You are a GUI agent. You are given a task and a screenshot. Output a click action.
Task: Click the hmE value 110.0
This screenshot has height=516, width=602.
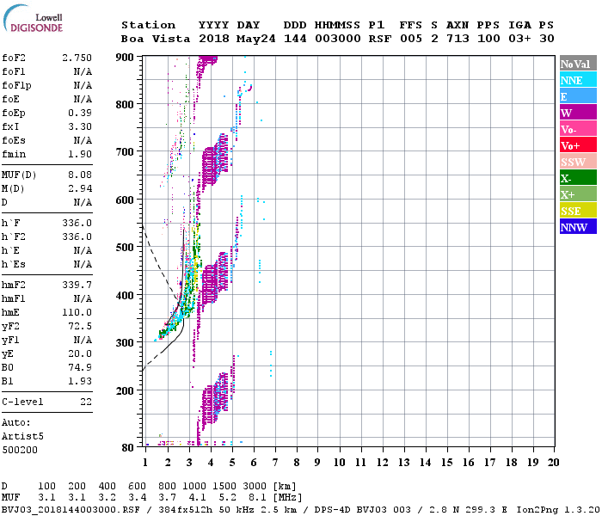[x=77, y=312]
